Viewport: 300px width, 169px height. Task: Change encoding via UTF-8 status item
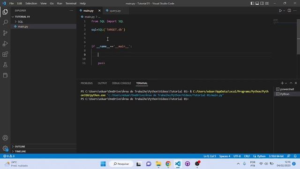pyautogui.click(x=237, y=156)
